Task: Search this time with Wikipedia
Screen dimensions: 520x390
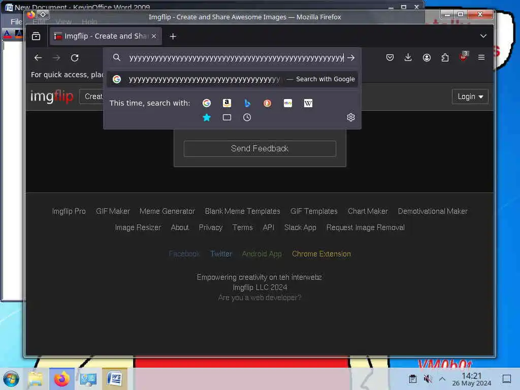Action: [308, 103]
